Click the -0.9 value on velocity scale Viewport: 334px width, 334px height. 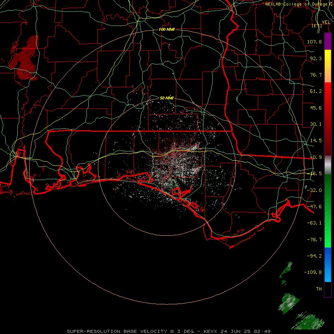point(316,157)
